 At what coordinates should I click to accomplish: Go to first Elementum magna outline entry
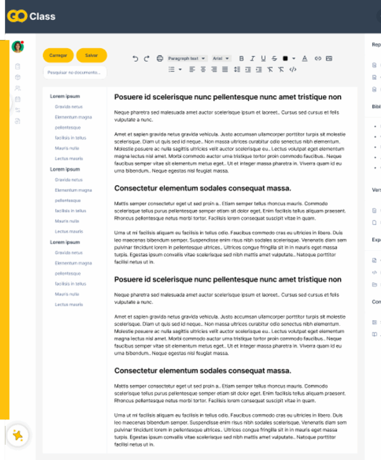pyautogui.click(x=73, y=117)
